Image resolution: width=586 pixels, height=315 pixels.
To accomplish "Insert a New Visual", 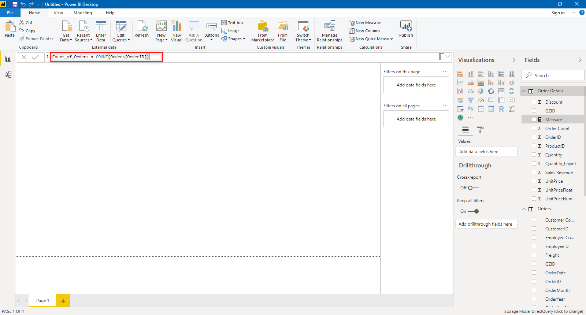I will pyautogui.click(x=177, y=31).
